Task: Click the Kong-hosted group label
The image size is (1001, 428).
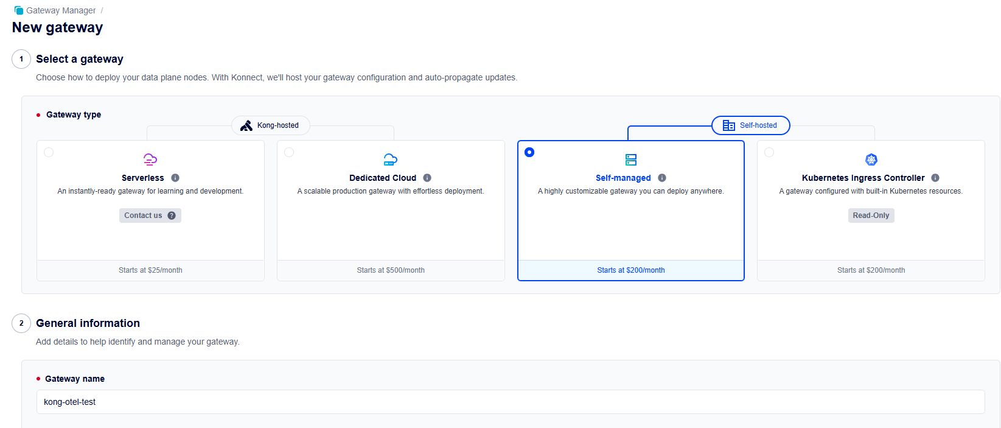Action: (271, 125)
